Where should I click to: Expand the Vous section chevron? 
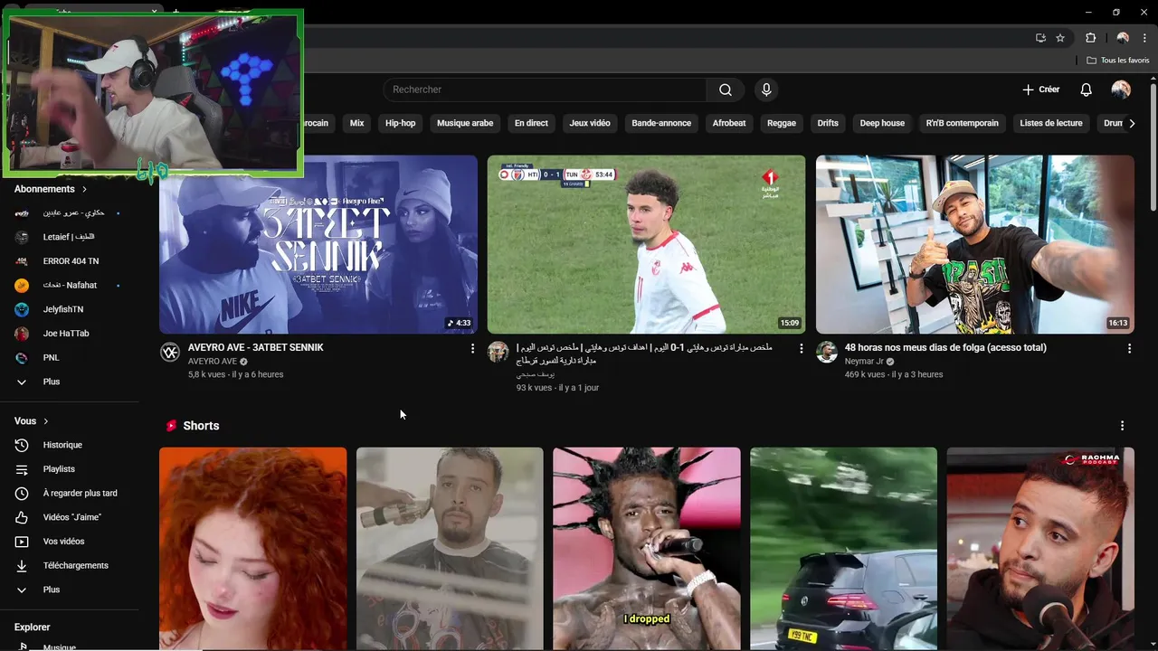(46, 421)
